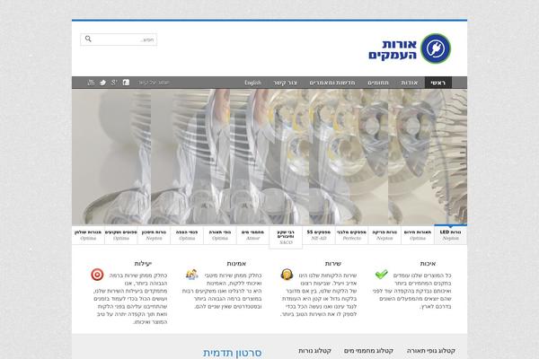539x359 pixels.
Task: Click the search magnifier icon
Action: (88, 39)
